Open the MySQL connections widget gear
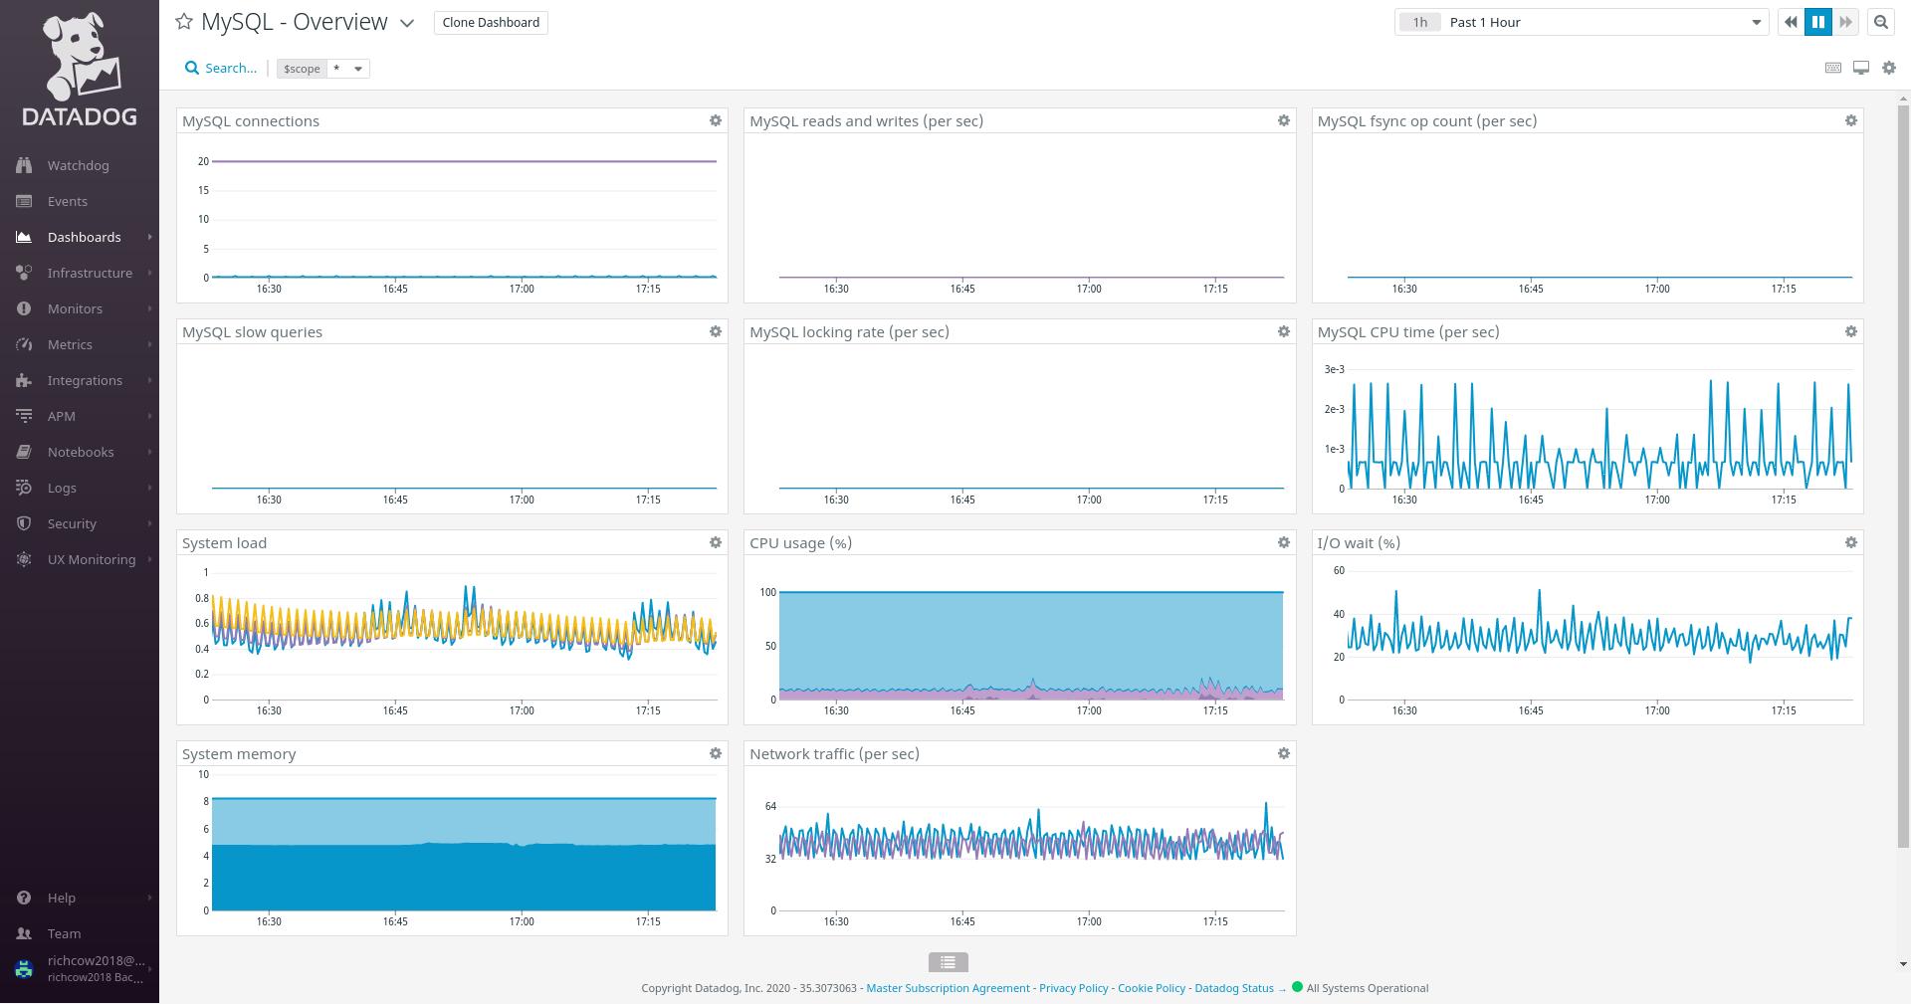Screen dimensions: 1911x1004 click(x=715, y=120)
